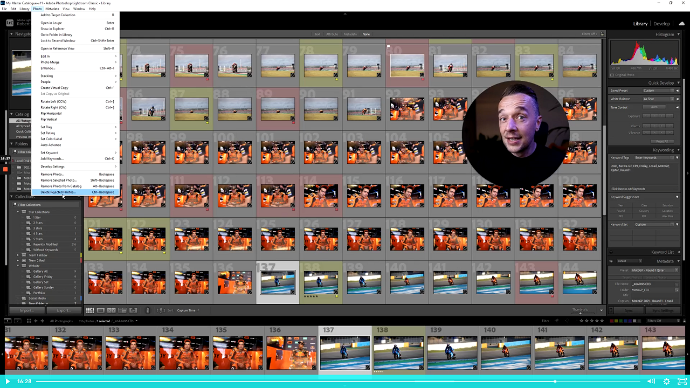Switch to Grid view icon in toolbar
The height and width of the screenshot is (388, 690).
click(90, 310)
